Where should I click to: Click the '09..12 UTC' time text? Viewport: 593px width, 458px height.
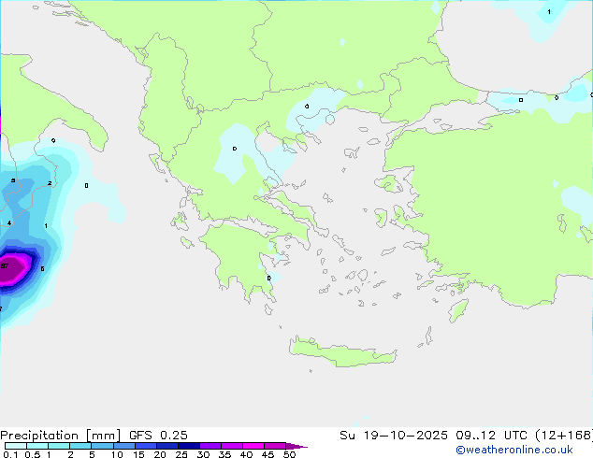491,436
